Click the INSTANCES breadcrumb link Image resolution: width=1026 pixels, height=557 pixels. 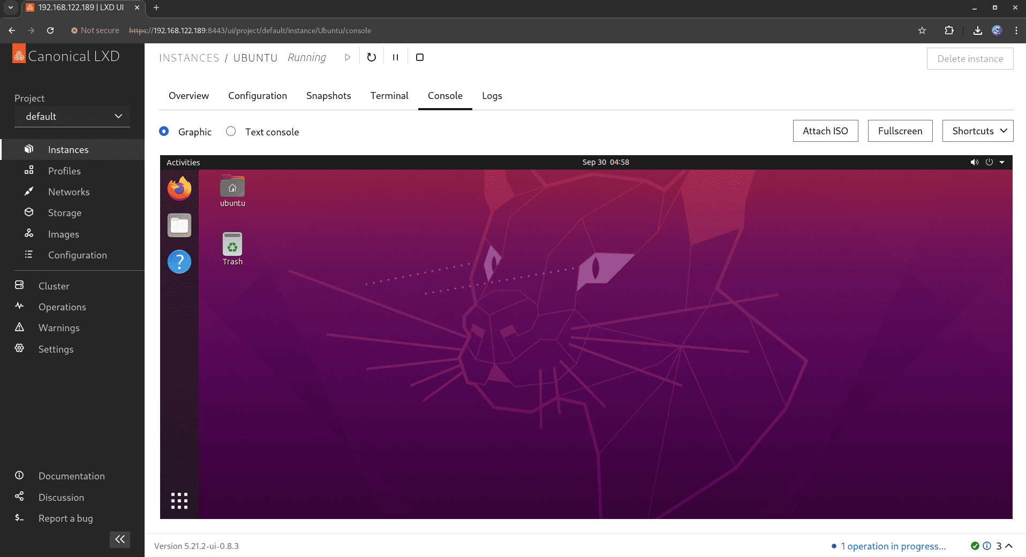[x=189, y=58]
